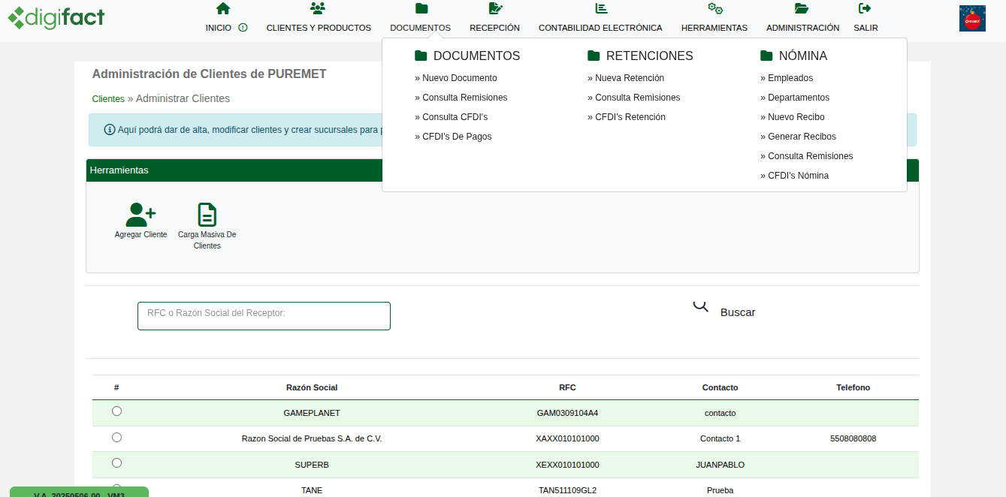Open the DOCUMENTOS menu label
The height and width of the screenshot is (497, 1006).
tap(420, 28)
